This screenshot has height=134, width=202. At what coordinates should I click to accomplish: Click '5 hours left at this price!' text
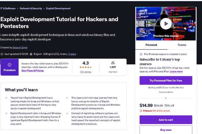157,111
